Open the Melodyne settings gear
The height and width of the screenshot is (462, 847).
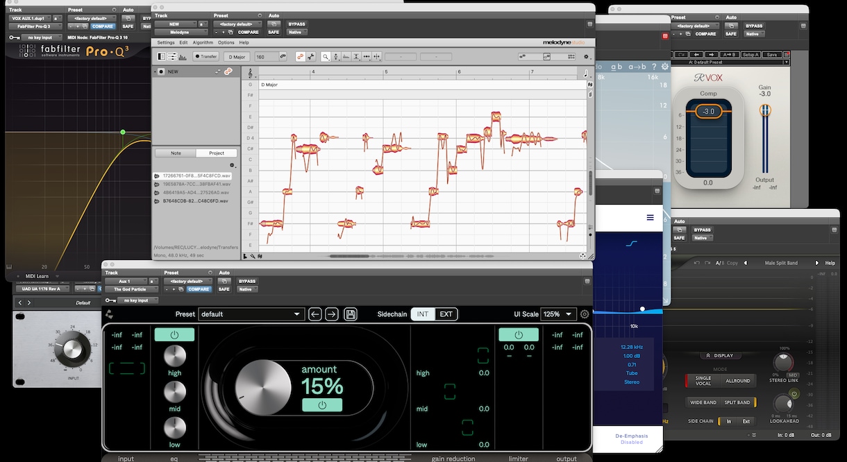587,57
